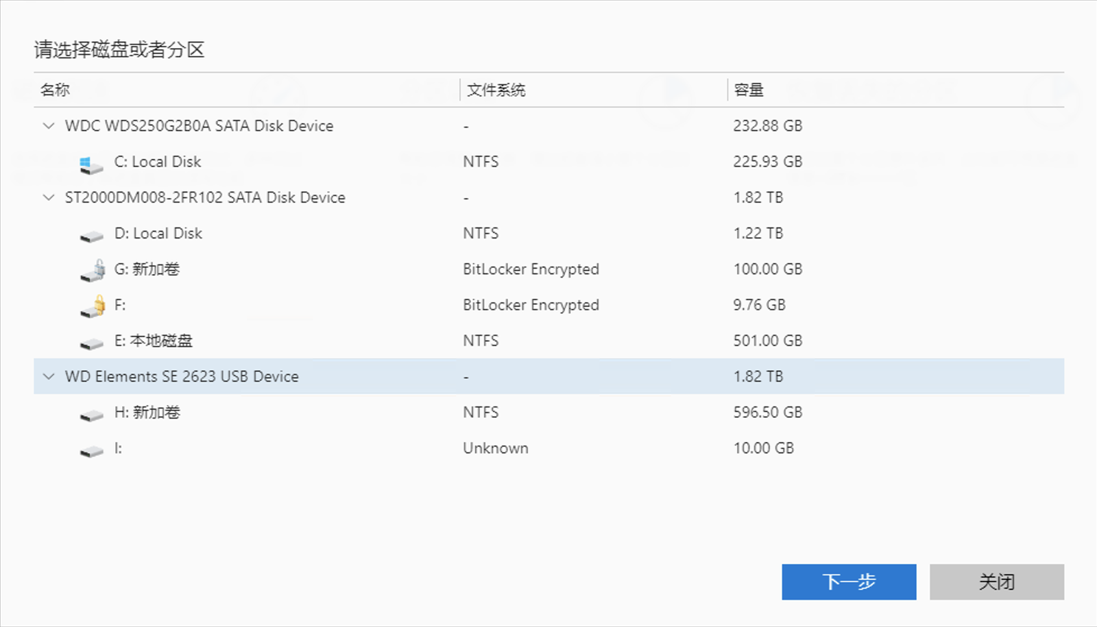
Task: Click NTFS in the D: Local Disk row
Action: point(481,233)
